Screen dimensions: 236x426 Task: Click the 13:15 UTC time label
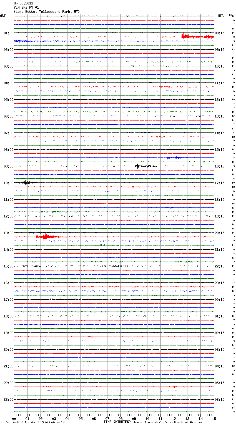click(x=220, y=116)
